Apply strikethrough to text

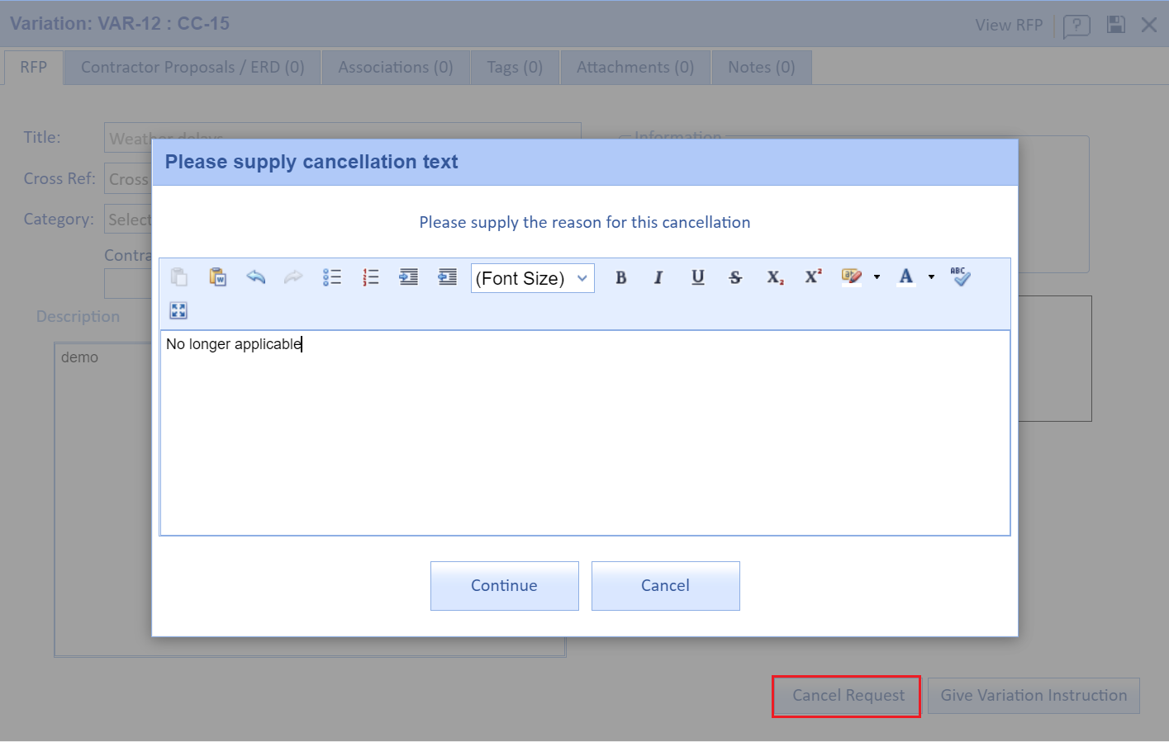tap(735, 278)
